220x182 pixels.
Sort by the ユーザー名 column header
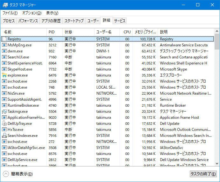(x=107, y=32)
